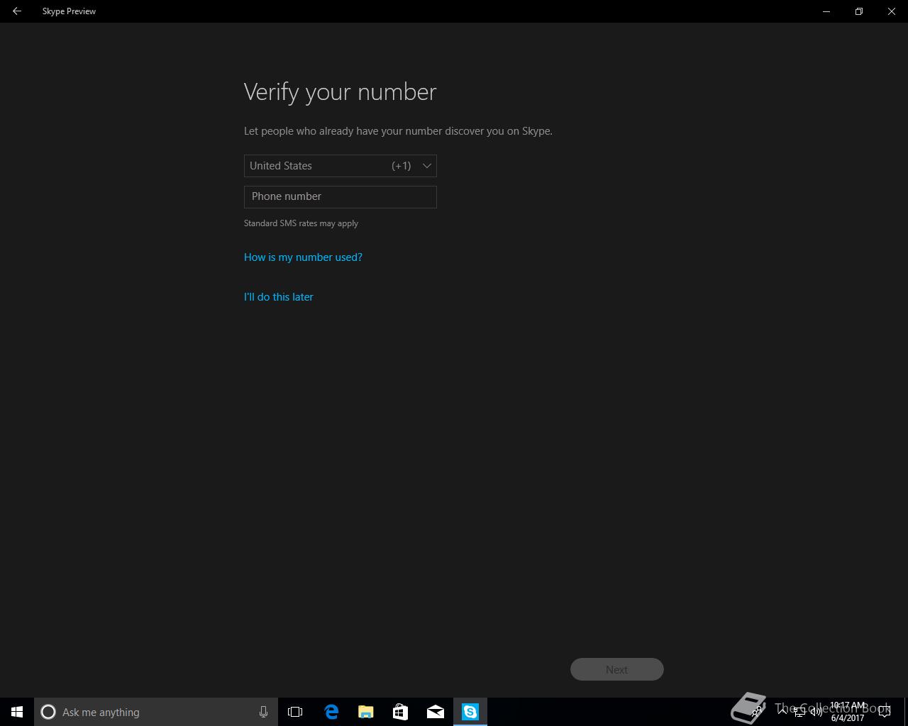The height and width of the screenshot is (726, 908).
Task: Open the volume control in the system tray
Action: (816, 712)
